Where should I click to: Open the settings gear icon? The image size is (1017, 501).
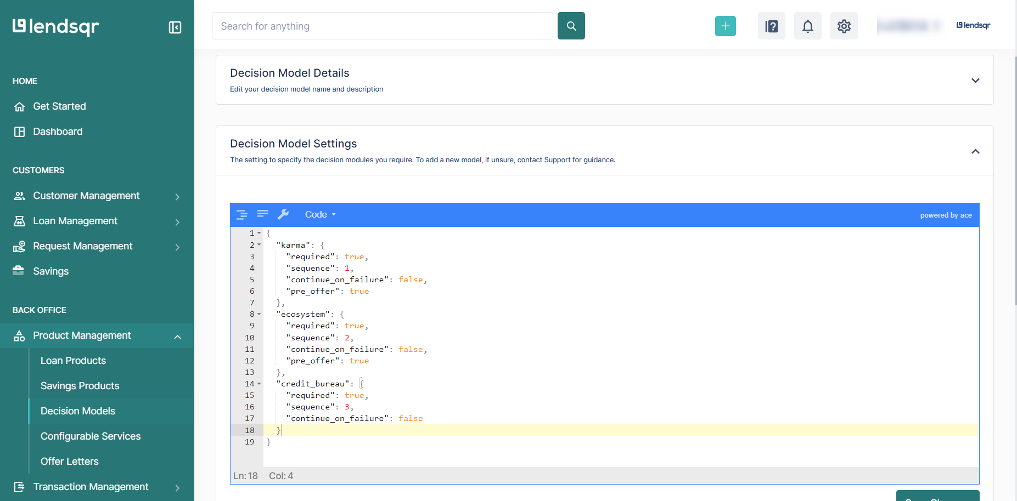[x=844, y=26]
